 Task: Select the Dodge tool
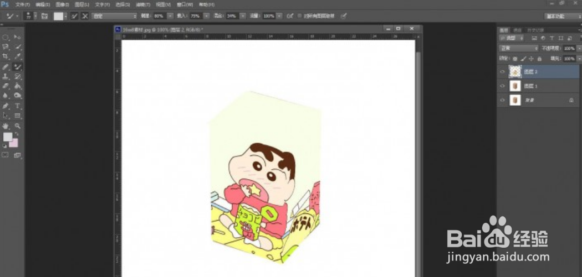17,96
